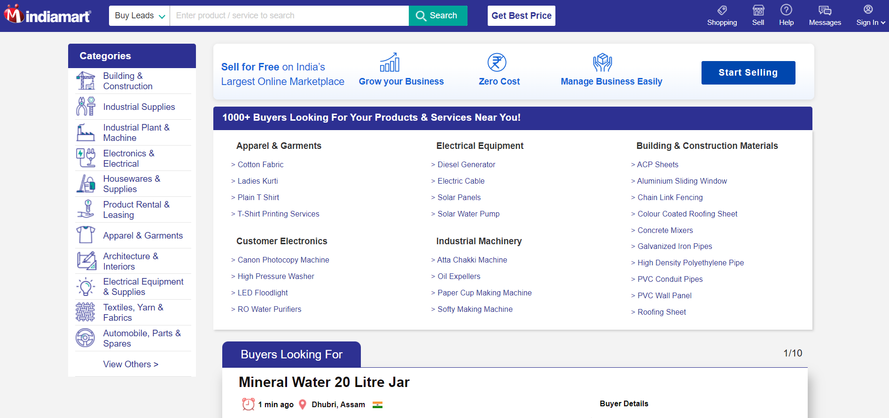Open the Buy Leads dropdown
The image size is (889, 418).
[x=140, y=15]
